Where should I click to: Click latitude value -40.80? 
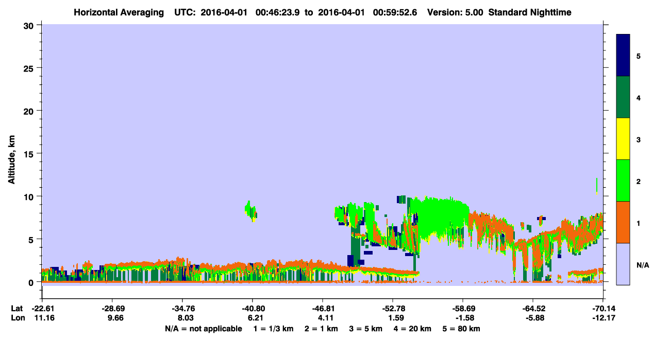(x=252, y=309)
